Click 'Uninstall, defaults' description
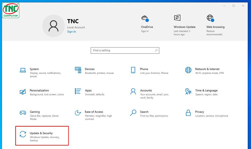This screenshot has height=149, width=251. (x=95, y=95)
